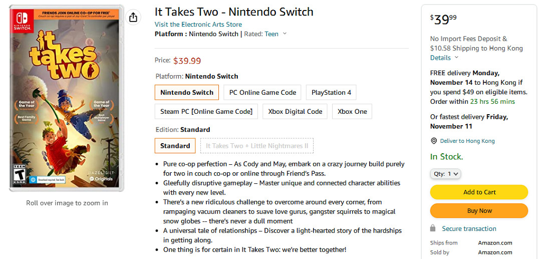Choose It Takes Two + Little Nightmares II edition
541x259 pixels.
tap(257, 146)
